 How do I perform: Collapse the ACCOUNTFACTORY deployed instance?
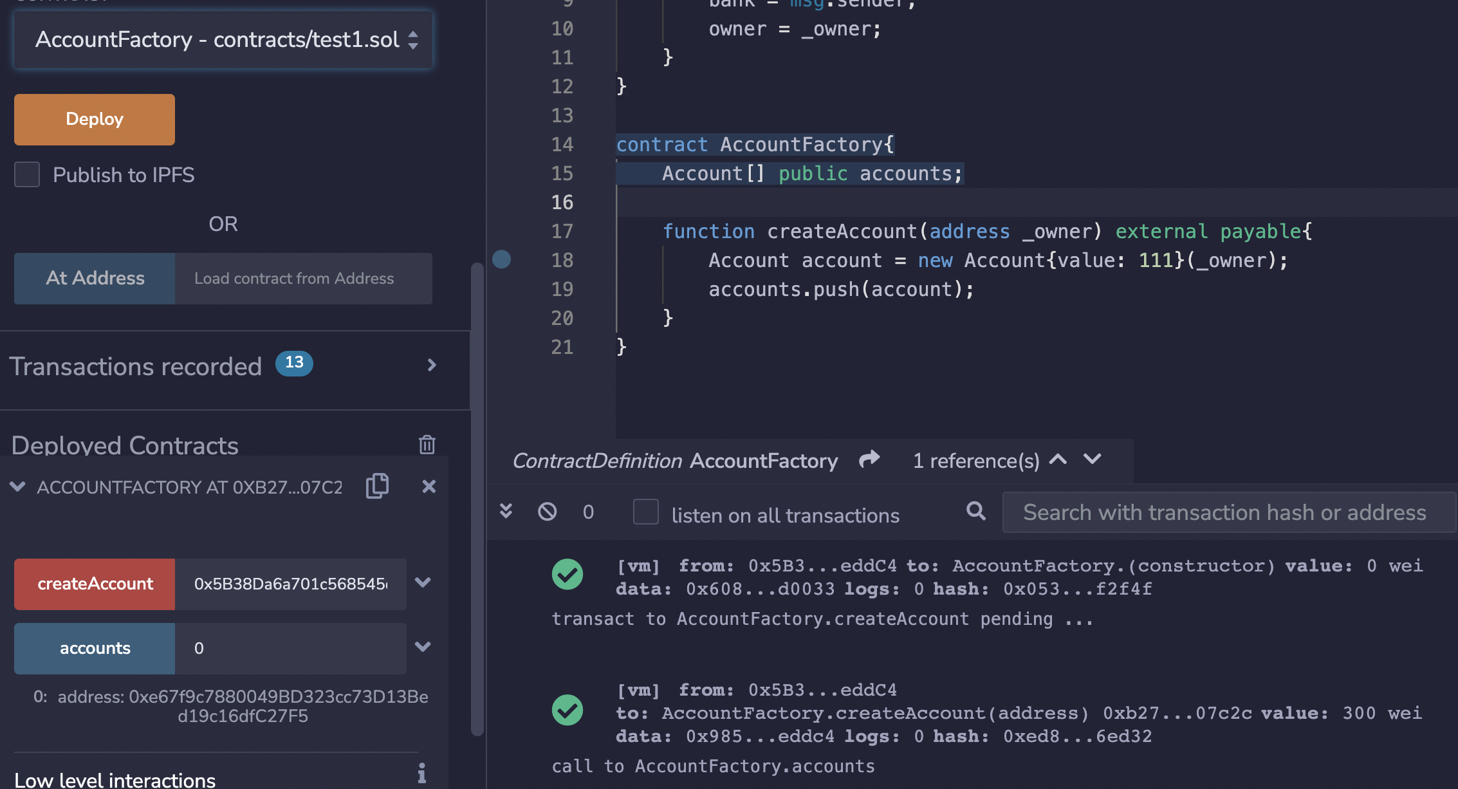coord(18,487)
